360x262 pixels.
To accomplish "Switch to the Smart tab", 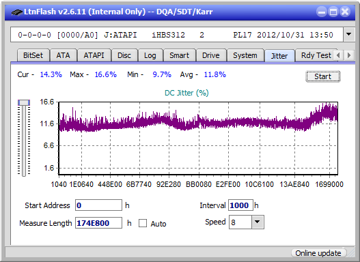I will click(x=179, y=55).
